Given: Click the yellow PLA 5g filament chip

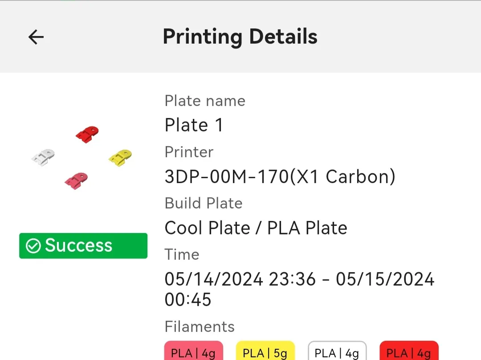Looking at the screenshot, I should tap(265, 351).
